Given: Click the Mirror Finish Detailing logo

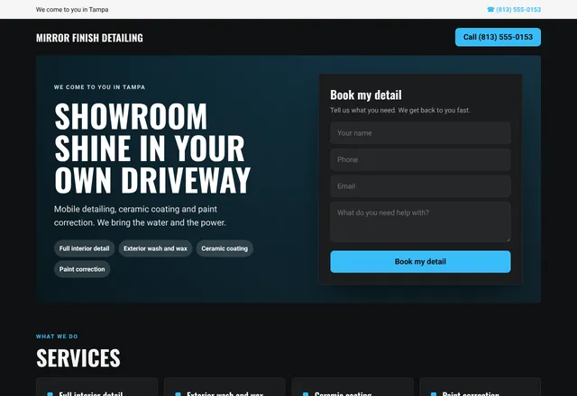Looking at the screenshot, I should click(89, 38).
